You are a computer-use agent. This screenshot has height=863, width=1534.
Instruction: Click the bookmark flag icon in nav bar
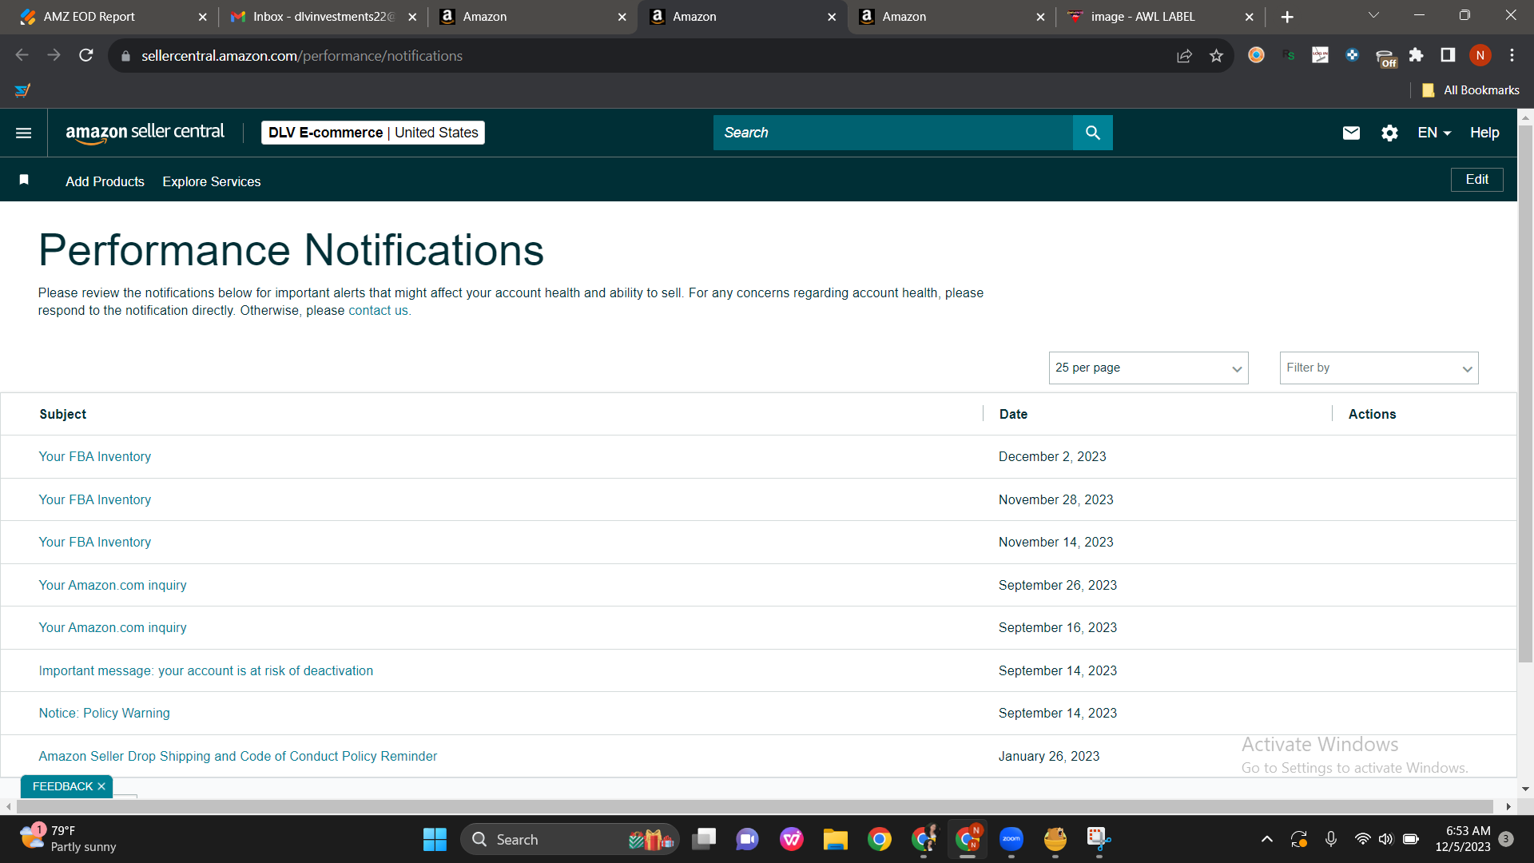[24, 180]
